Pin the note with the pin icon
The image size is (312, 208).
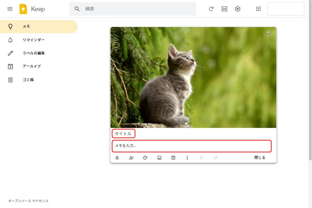click(x=268, y=33)
